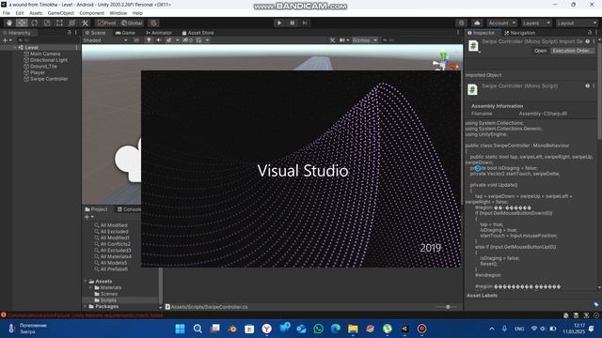Open the Component menu
Image resolution: width=602 pixels, height=338 pixels.
pyautogui.click(x=92, y=13)
